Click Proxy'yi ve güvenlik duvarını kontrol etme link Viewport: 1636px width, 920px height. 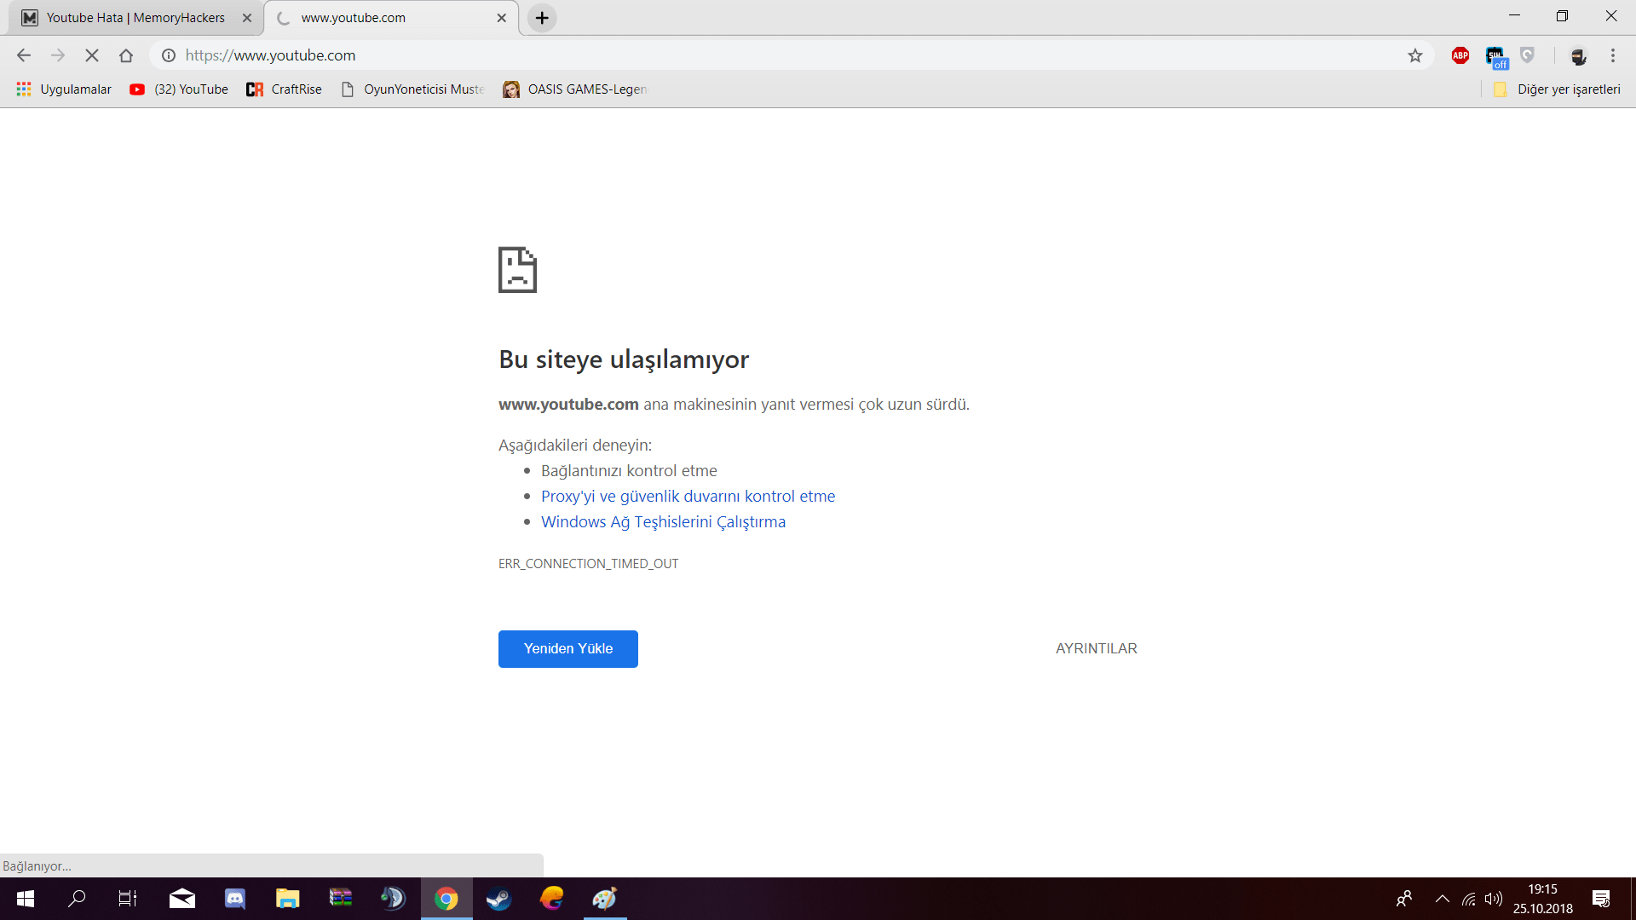[688, 497]
